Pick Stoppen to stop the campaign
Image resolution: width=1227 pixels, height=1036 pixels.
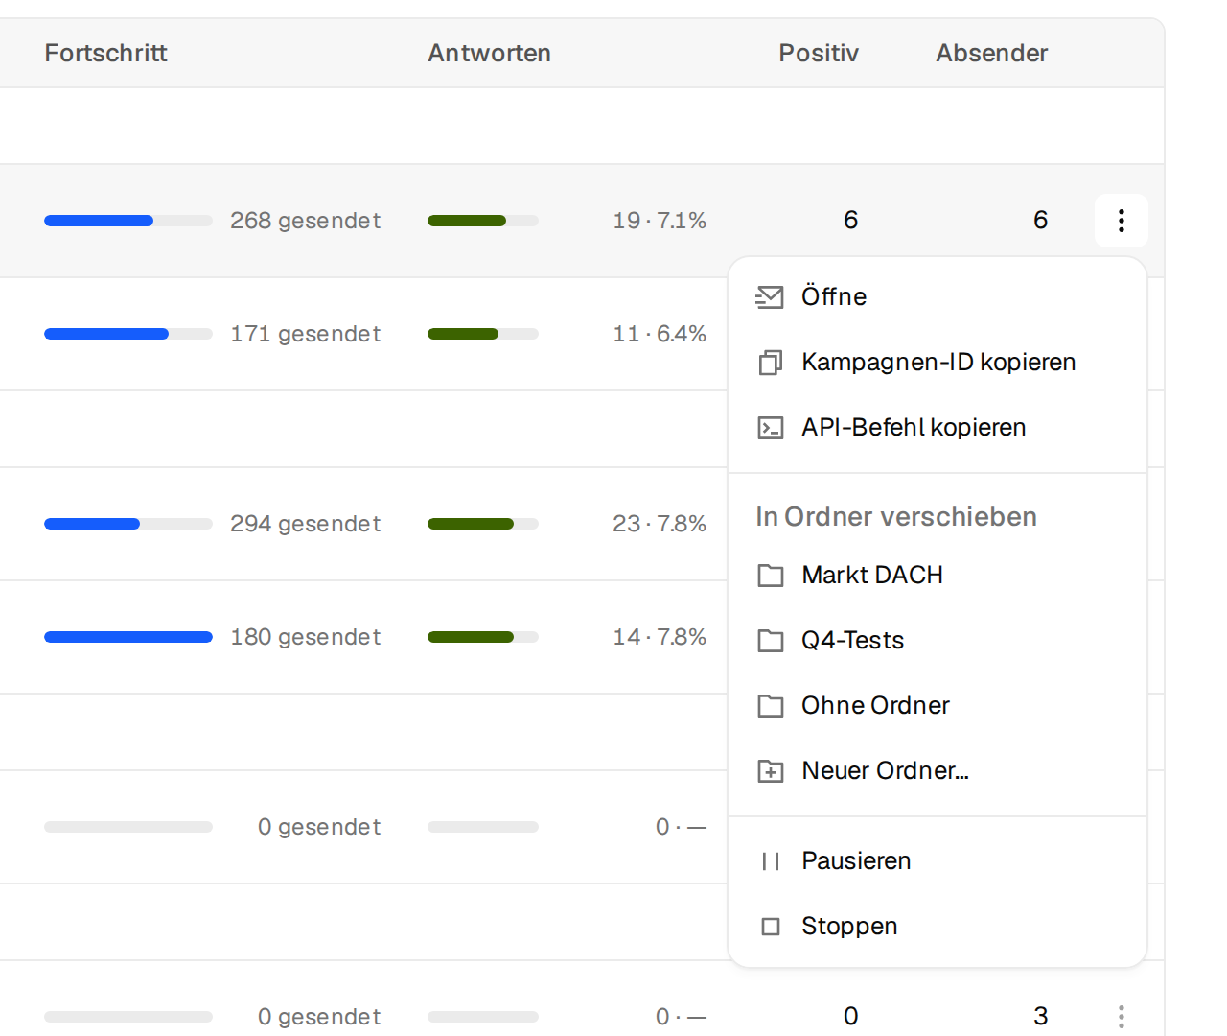(x=938, y=927)
